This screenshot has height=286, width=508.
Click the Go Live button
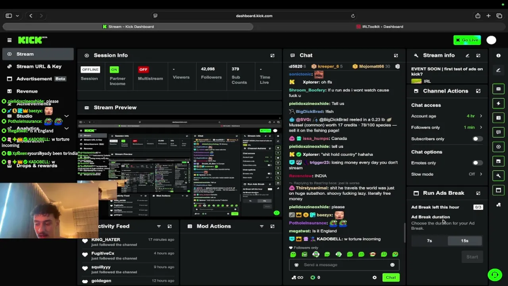pyautogui.click(x=467, y=40)
